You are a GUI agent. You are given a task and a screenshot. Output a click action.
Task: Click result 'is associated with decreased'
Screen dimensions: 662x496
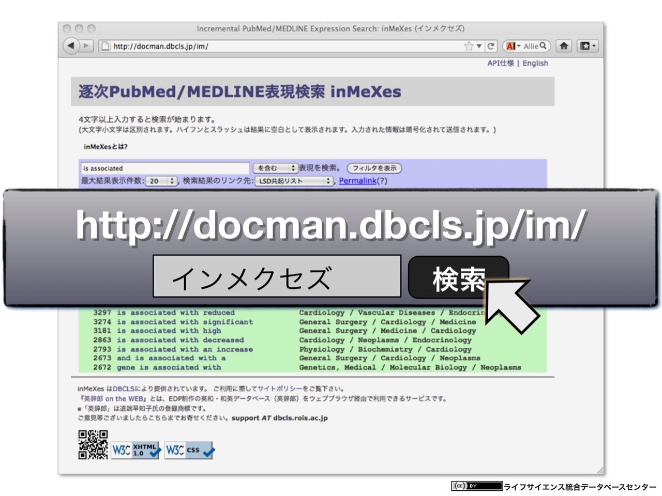click(180, 340)
